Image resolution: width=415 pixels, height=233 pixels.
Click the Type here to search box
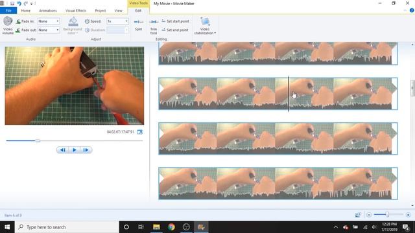67,227
